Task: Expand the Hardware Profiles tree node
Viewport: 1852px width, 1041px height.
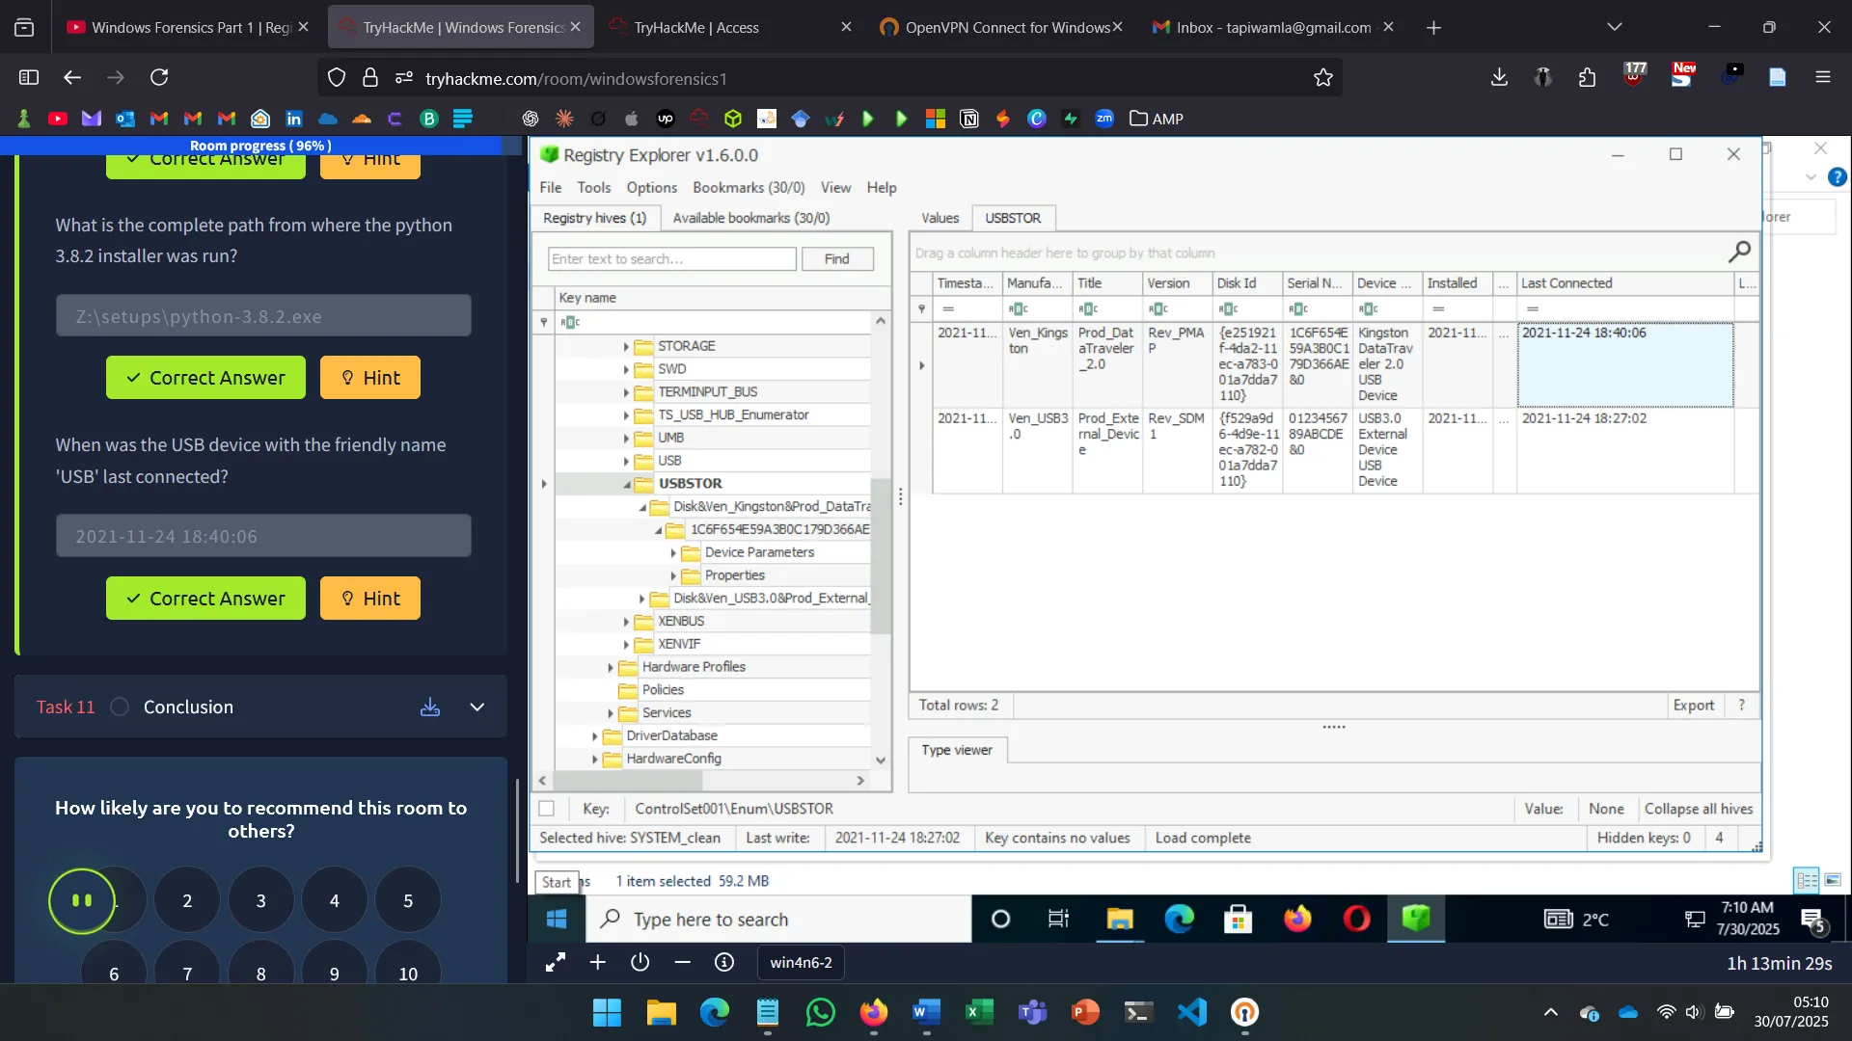Action: [x=610, y=667]
